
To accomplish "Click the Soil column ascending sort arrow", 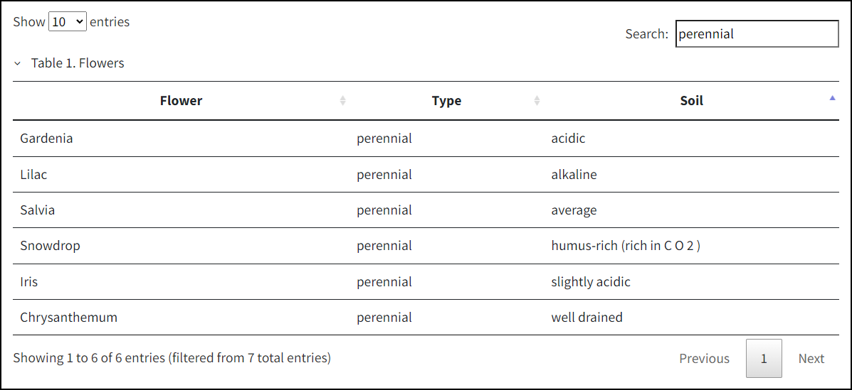I will point(832,98).
